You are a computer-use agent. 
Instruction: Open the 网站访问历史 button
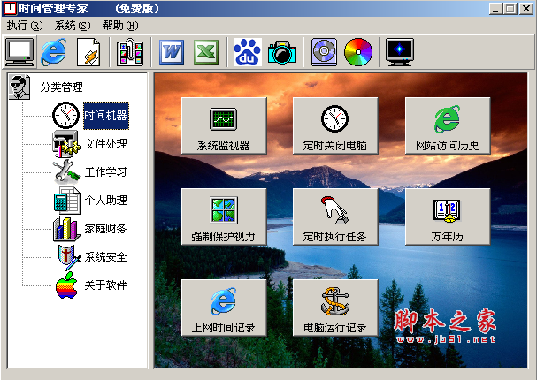(x=448, y=125)
